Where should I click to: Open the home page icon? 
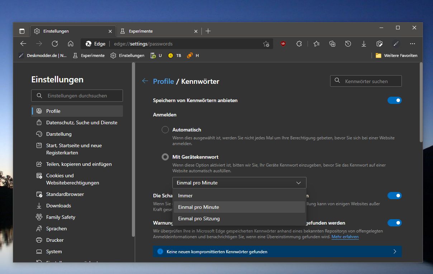pos(71,44)
